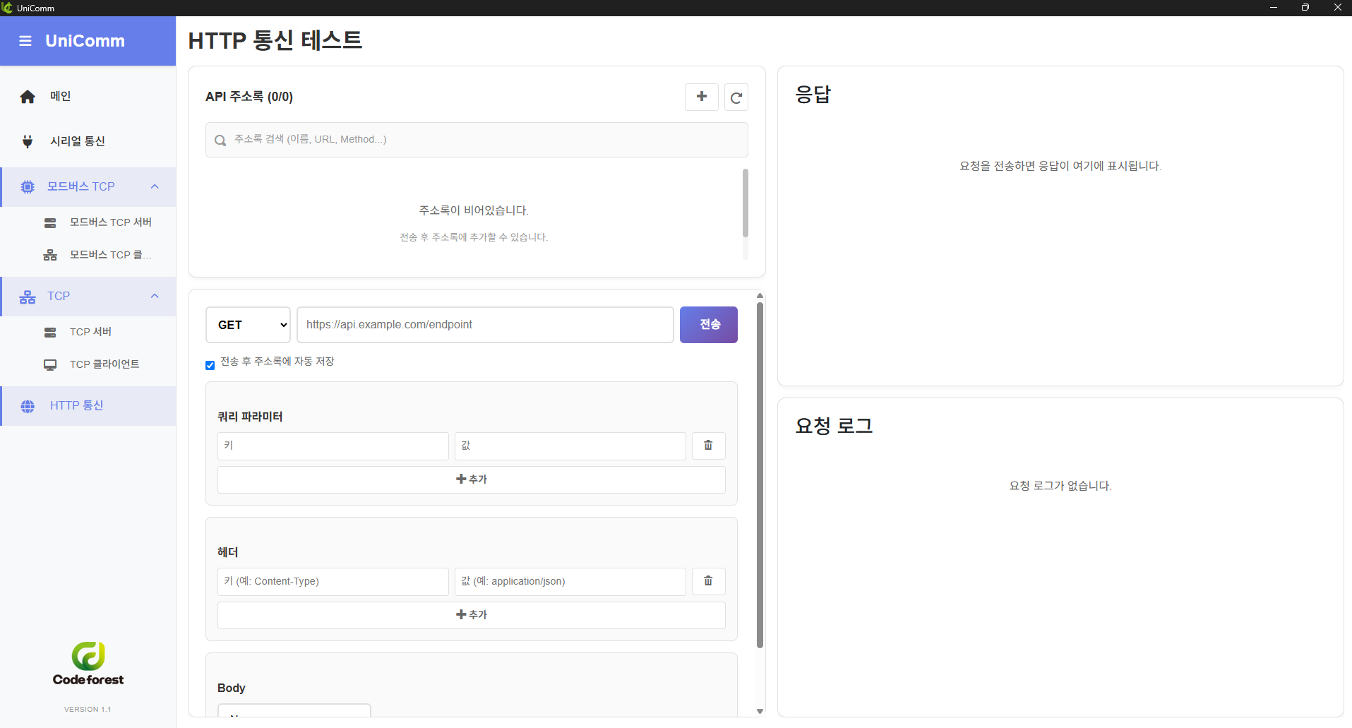Image resolution: width=1352 pixels, height=728 pixels.
Task: Collapse the 모드버스 TCP section chevron
Action: point(155,186)
